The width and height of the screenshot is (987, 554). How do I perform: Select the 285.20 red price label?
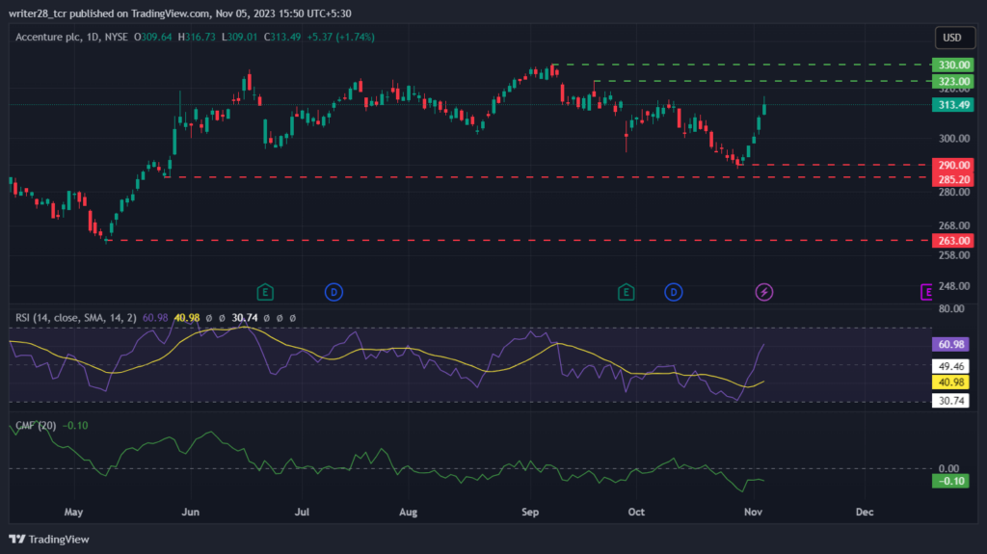(953, 179)
